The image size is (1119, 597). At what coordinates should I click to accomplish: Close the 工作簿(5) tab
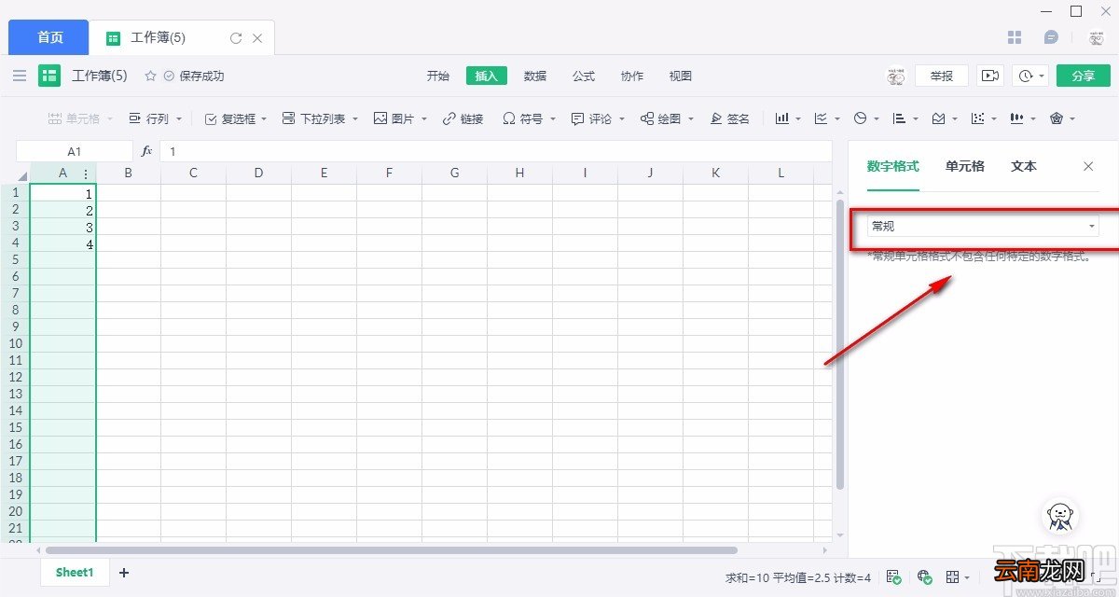257,38
